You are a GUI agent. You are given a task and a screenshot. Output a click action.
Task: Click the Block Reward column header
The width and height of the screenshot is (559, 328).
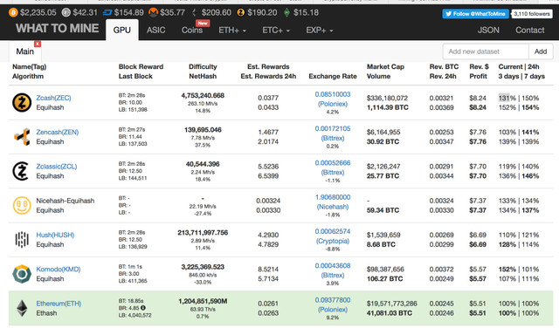[x=141, y=66]
